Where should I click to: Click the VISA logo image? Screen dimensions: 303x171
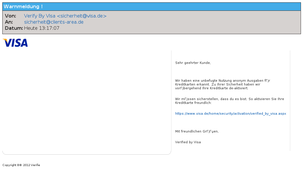15,43
